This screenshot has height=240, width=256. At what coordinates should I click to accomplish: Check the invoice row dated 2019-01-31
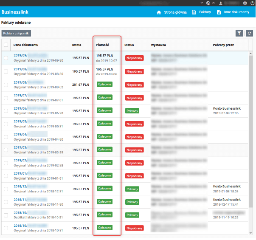pyautogui.click(x=6, y=176)
